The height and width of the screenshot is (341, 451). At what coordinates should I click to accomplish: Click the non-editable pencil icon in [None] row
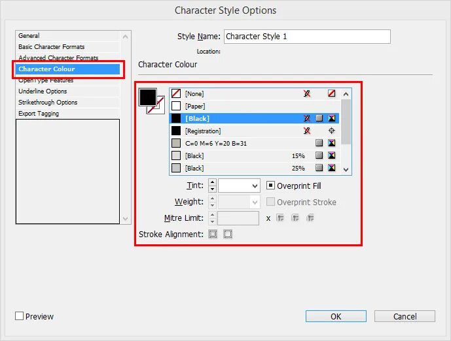(307, 93)
